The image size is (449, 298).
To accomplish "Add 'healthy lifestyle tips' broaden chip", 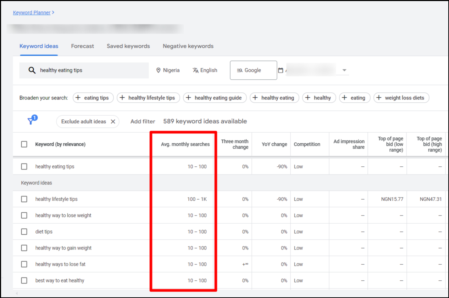I will (148, 98).
